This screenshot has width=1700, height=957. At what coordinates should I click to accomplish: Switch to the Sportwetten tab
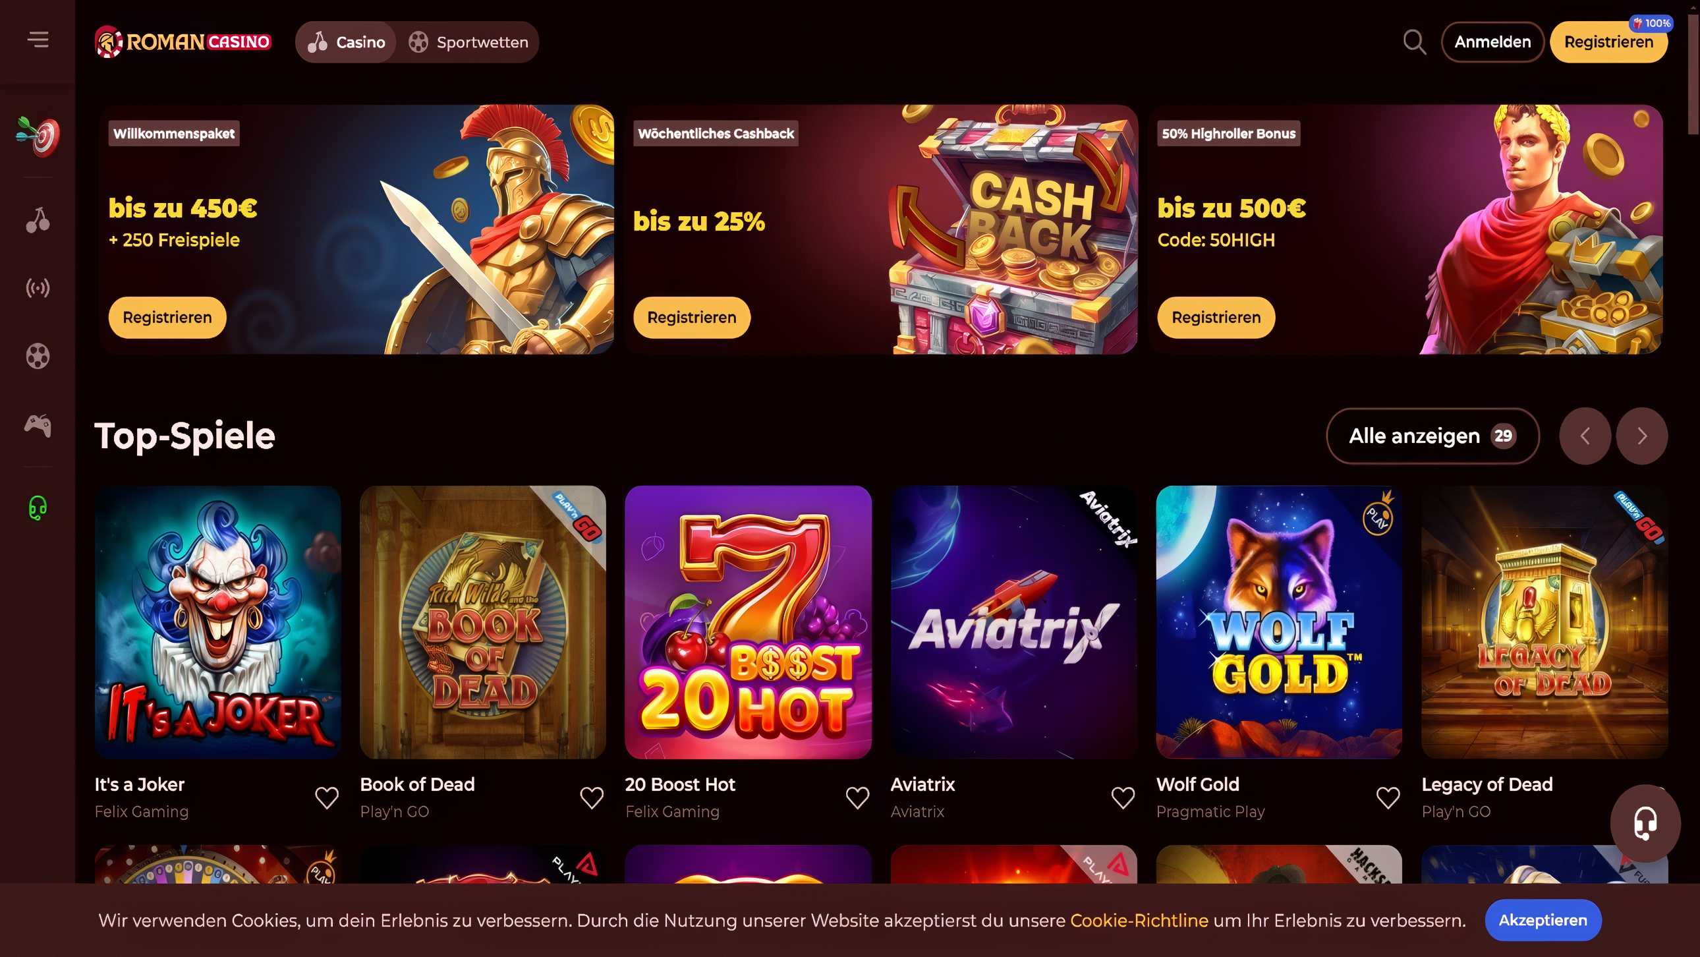pos(468,42)
